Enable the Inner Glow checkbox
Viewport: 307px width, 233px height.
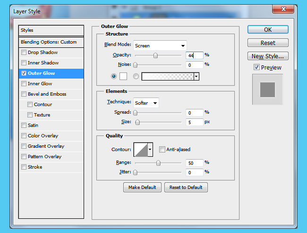[24, 84]
